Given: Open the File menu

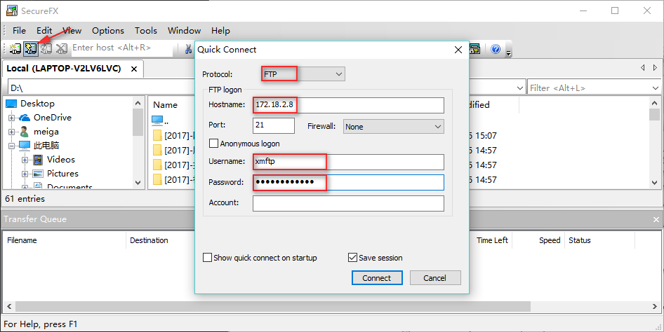Looking at the screenshot, I should 19,30.
